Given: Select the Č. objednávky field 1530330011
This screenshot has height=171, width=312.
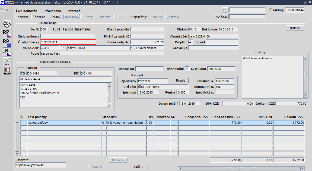Looking at the screenshot, I should [x=68, y=42].
